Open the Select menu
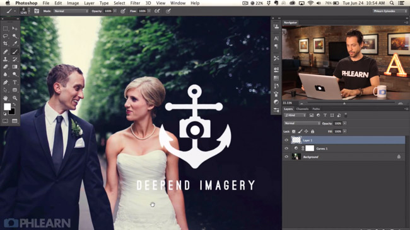The height and width of the screenshot is (230, 410). [x=119, y=3]
